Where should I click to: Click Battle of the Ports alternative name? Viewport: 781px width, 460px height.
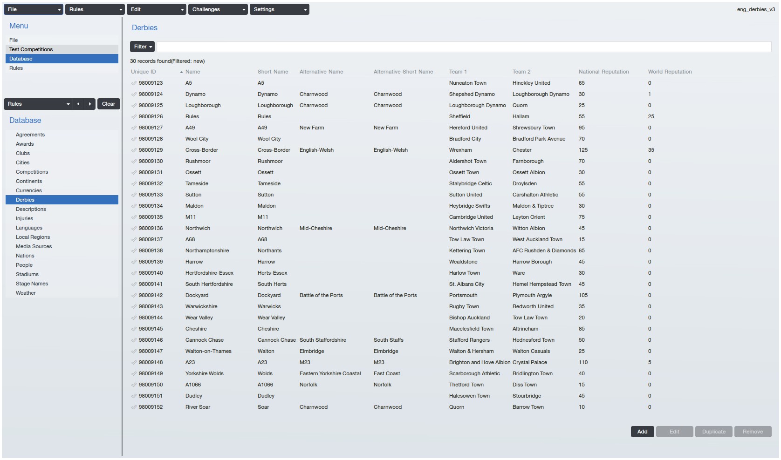[321, 295]
